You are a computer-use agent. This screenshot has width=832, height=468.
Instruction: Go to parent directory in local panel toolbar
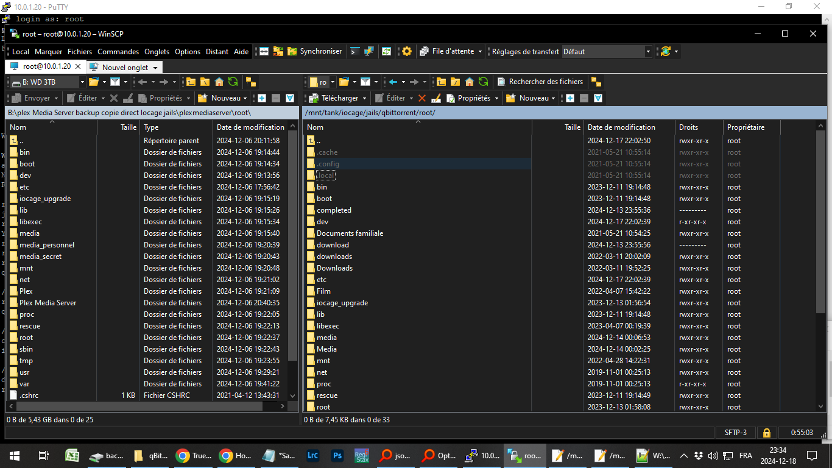pos(191,82)
